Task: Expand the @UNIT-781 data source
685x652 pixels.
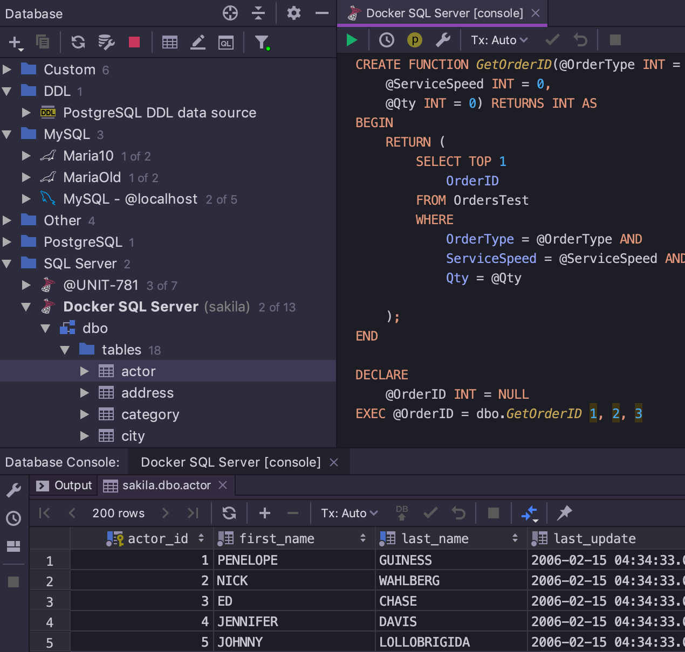Action: 26,285
